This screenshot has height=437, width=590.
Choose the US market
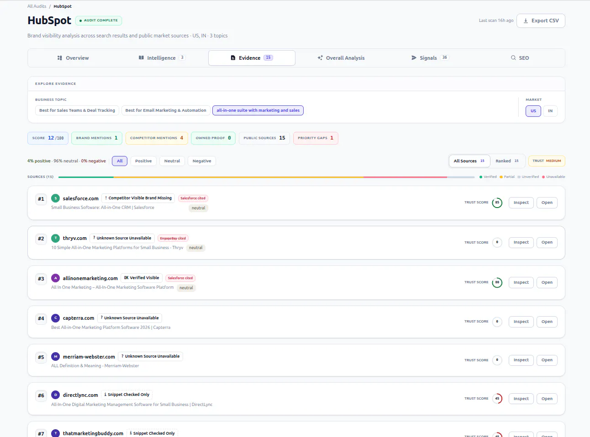(533, 111)
